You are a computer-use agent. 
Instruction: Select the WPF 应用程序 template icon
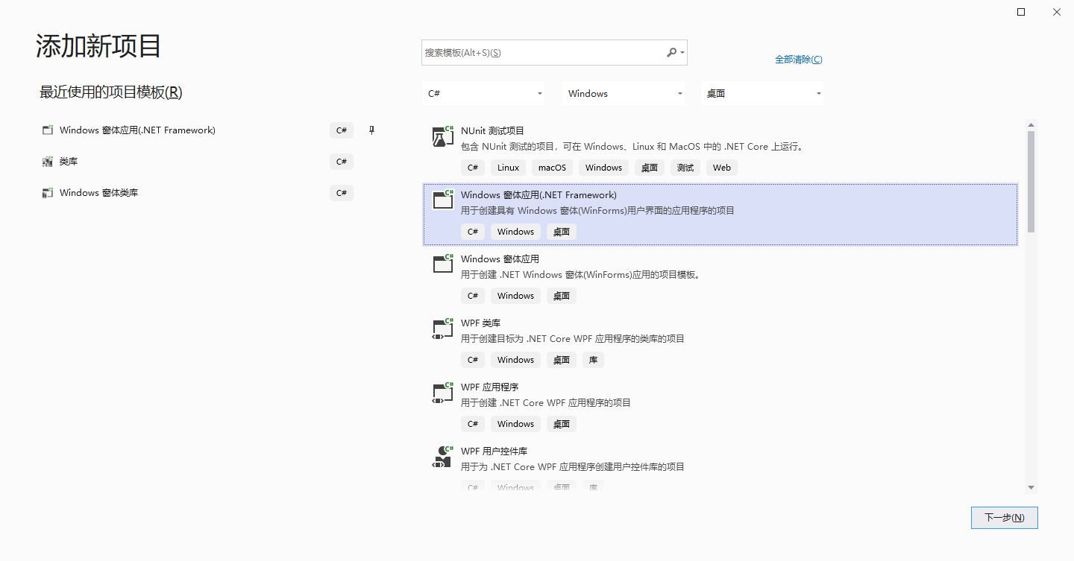click(x=442, y=392)
